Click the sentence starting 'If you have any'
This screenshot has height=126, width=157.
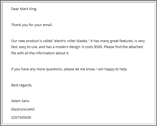(x=69, y=69)
